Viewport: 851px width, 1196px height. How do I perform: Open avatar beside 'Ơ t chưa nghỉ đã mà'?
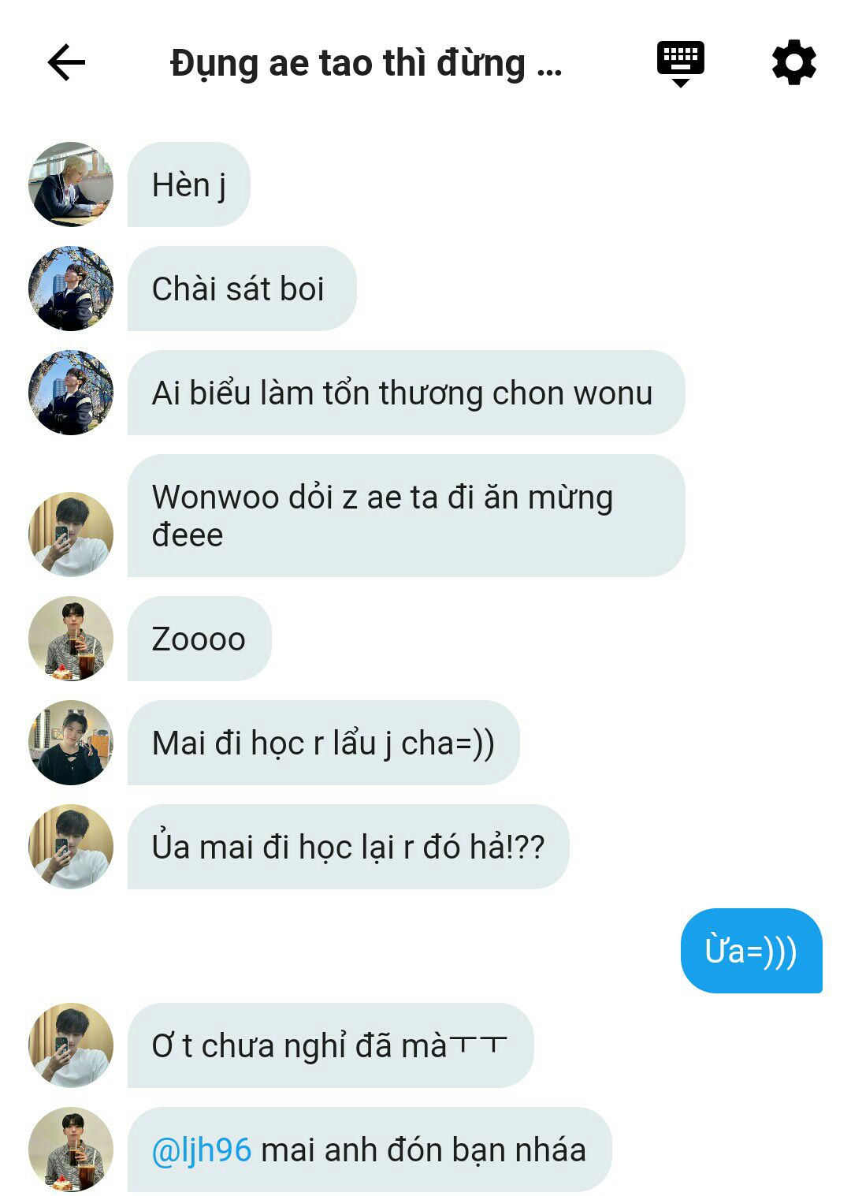(x=71, y=1045)
